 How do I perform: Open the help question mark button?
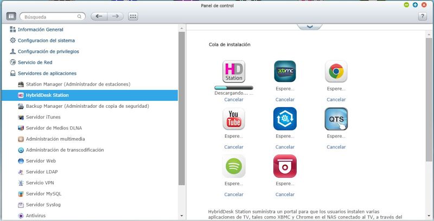click(423, 16)
